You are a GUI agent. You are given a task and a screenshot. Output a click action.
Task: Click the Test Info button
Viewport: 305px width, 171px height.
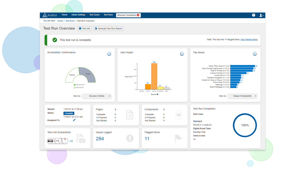(x=84, y=28)
